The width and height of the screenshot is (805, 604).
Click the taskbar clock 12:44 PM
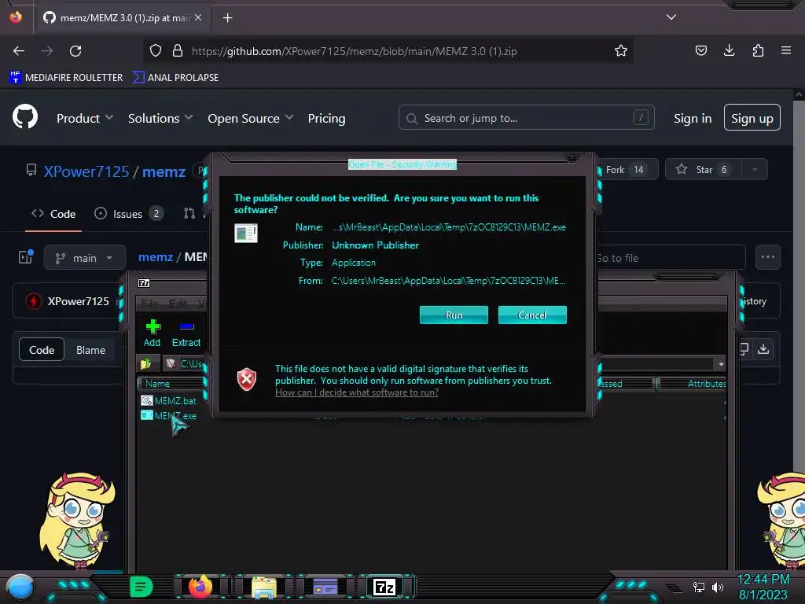[x=763, y=579]
